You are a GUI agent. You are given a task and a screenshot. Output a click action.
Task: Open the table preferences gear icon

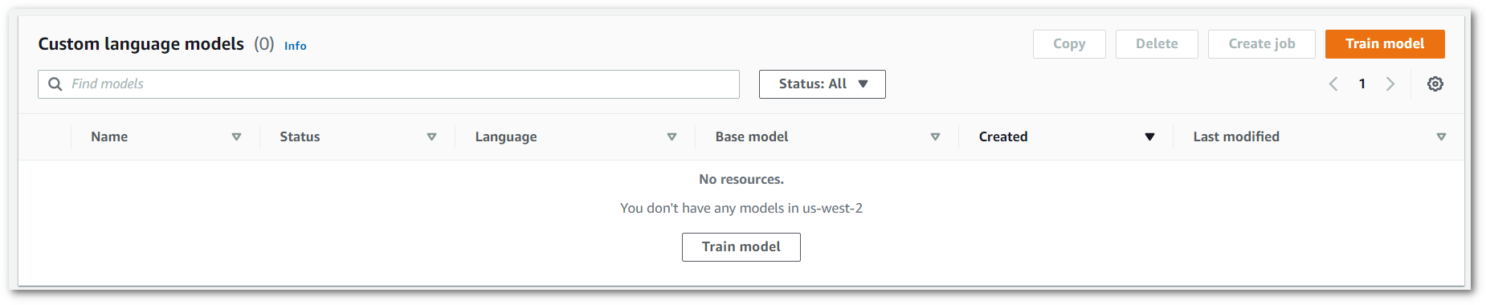[x=1435, y=84]
